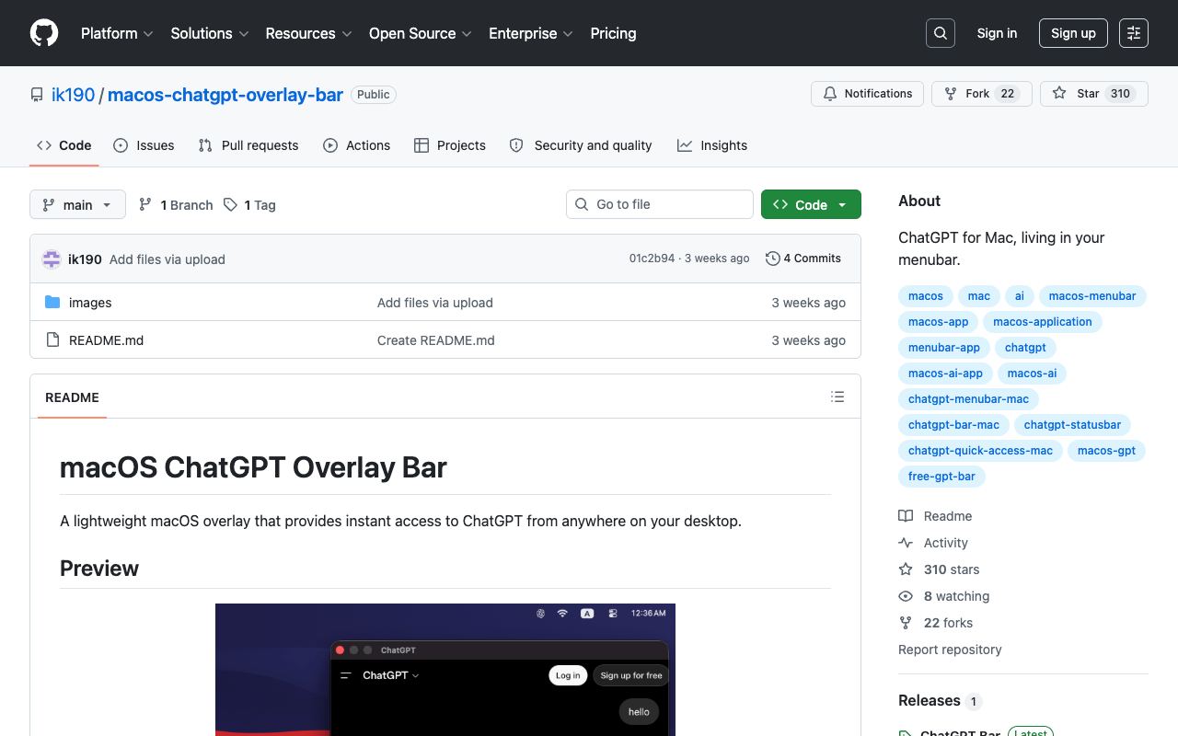Viewport: 1178px width, 736px height.
Task: Open the 8 watching link
Action: (944, 596)
